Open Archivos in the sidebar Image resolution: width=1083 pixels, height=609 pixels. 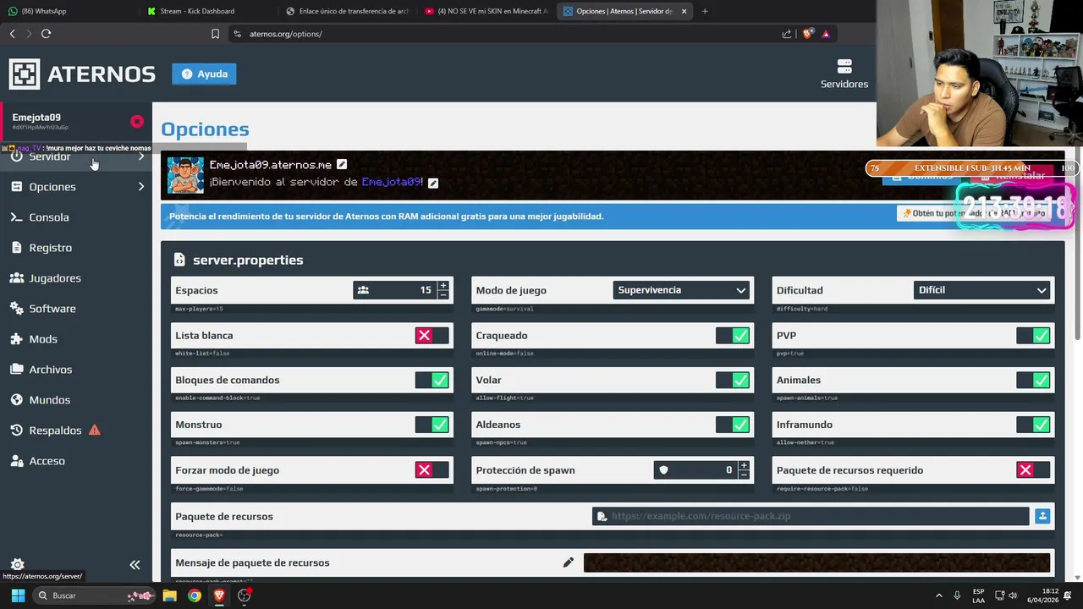[x=51, y=370]
